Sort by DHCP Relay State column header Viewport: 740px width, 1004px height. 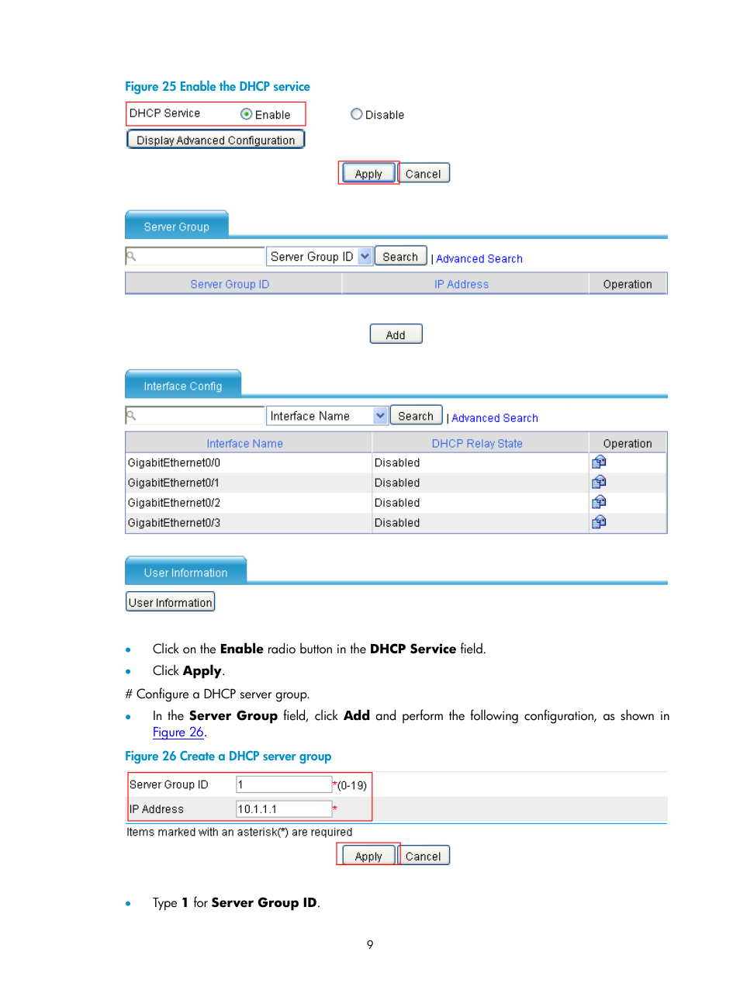tap(477, 444)
